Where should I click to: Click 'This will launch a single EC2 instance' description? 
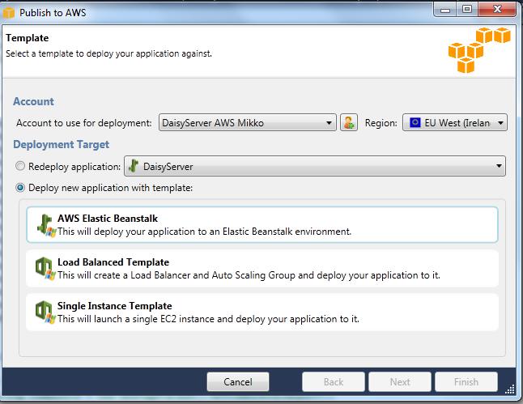pyautogui.click(x=208, y=319)
